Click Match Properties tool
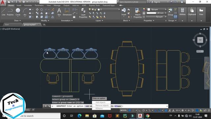211x119 pixels. (137, 13)
